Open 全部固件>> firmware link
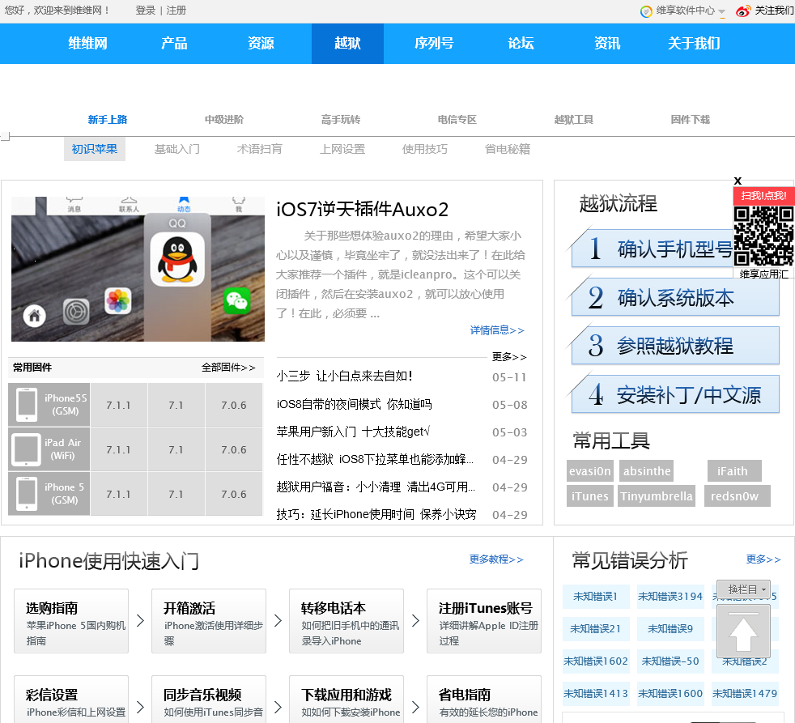 pyautogui.click(x=228, y=368)
